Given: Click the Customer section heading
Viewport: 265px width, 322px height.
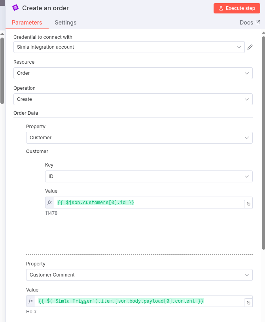Looking at the screenshot, I should tap(37, 152).
